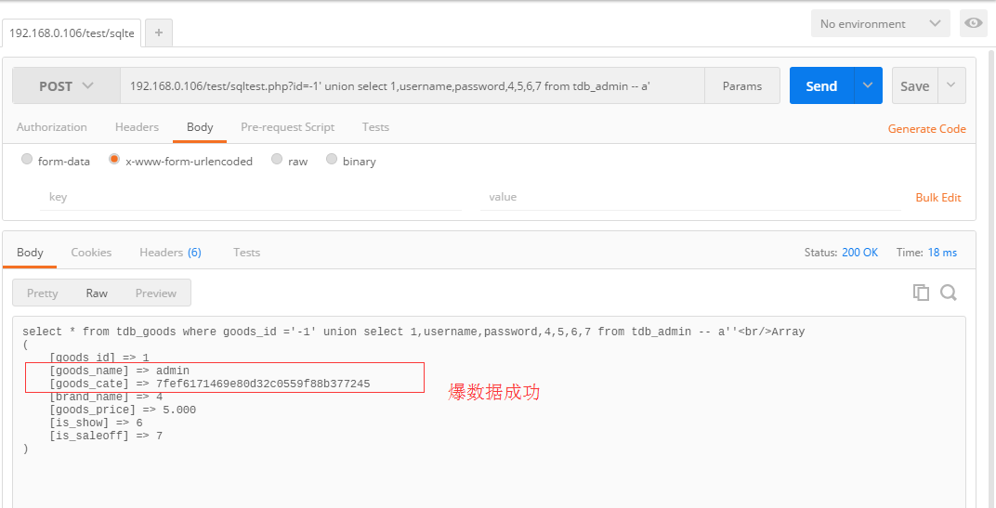Search the response with the magnifier icon
The height and width of the screenshot is (508, 996).
click(x=949, y=293)
